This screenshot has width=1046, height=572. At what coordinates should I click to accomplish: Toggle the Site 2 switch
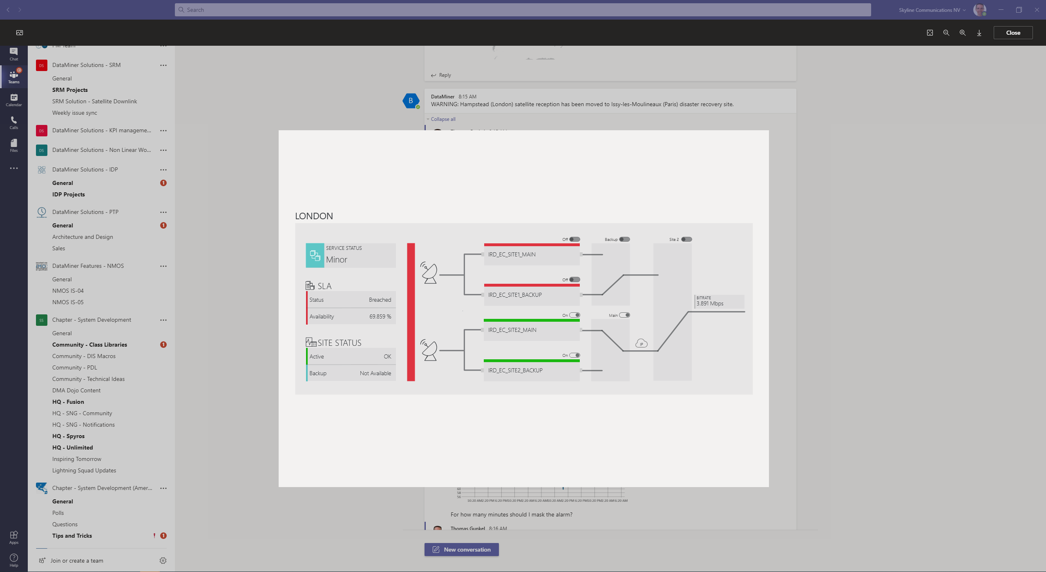(686, 239)
